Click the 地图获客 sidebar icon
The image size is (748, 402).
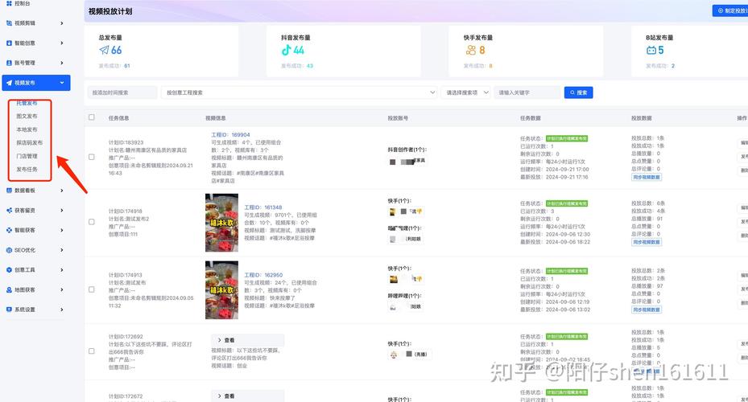(9, 289)
